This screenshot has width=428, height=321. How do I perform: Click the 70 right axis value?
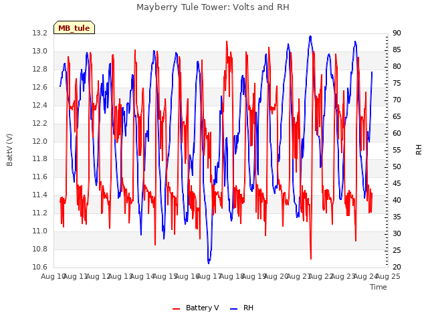(397, 100)
